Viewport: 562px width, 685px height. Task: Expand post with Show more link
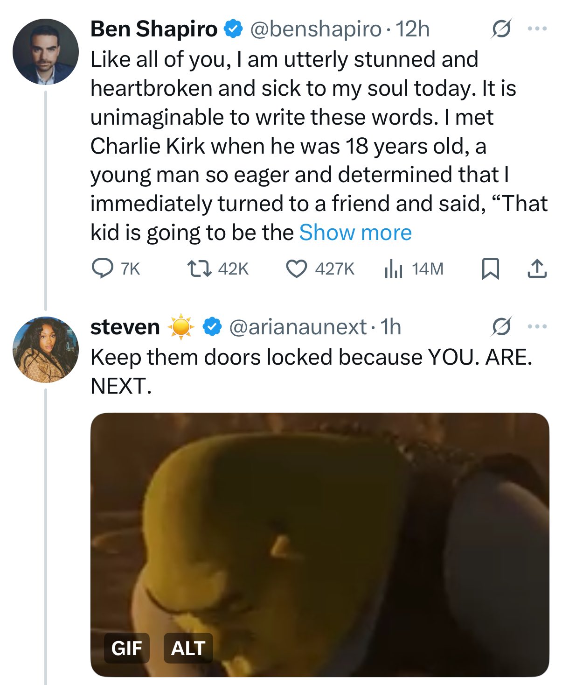pos(355,233)
